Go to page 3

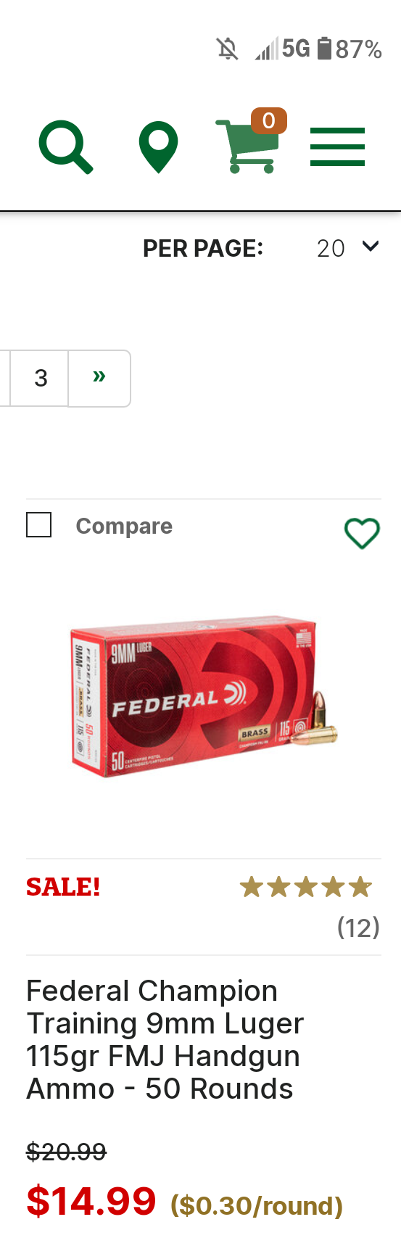[x=41, y=378]
